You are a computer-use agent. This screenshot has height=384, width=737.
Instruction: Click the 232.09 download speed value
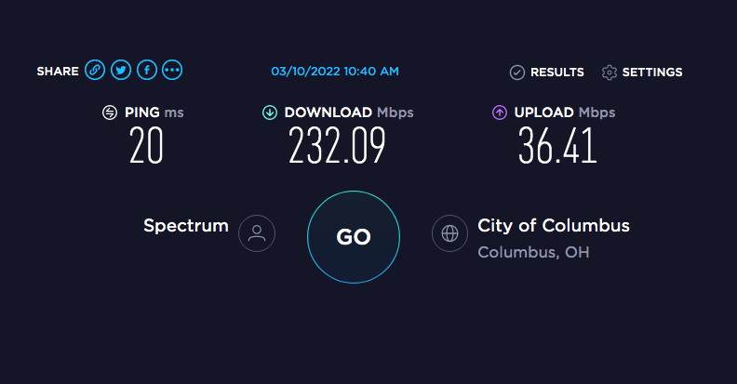[x=337, y=146]
